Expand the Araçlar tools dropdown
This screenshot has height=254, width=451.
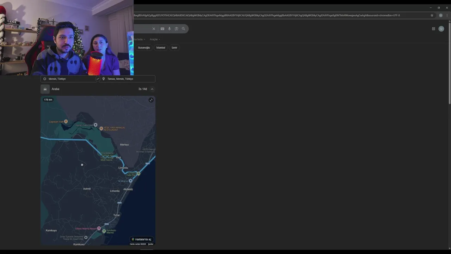(x=155, y=39)
